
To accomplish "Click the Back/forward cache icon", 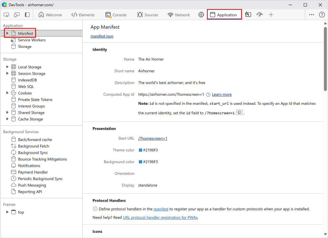I will coord(13,139).
